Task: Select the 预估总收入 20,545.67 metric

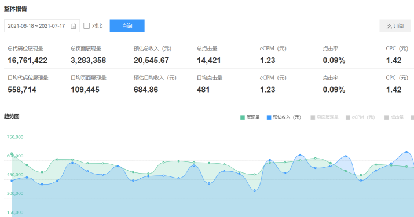Action: pos(152,56)
